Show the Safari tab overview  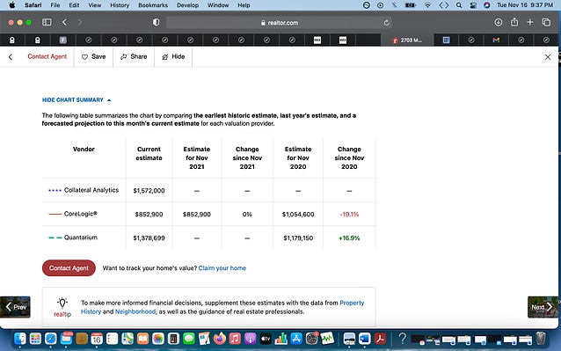point(546,22)
